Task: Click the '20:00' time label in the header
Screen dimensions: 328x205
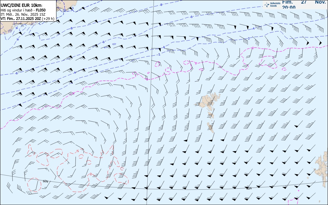Action: [x=289, y=7]
